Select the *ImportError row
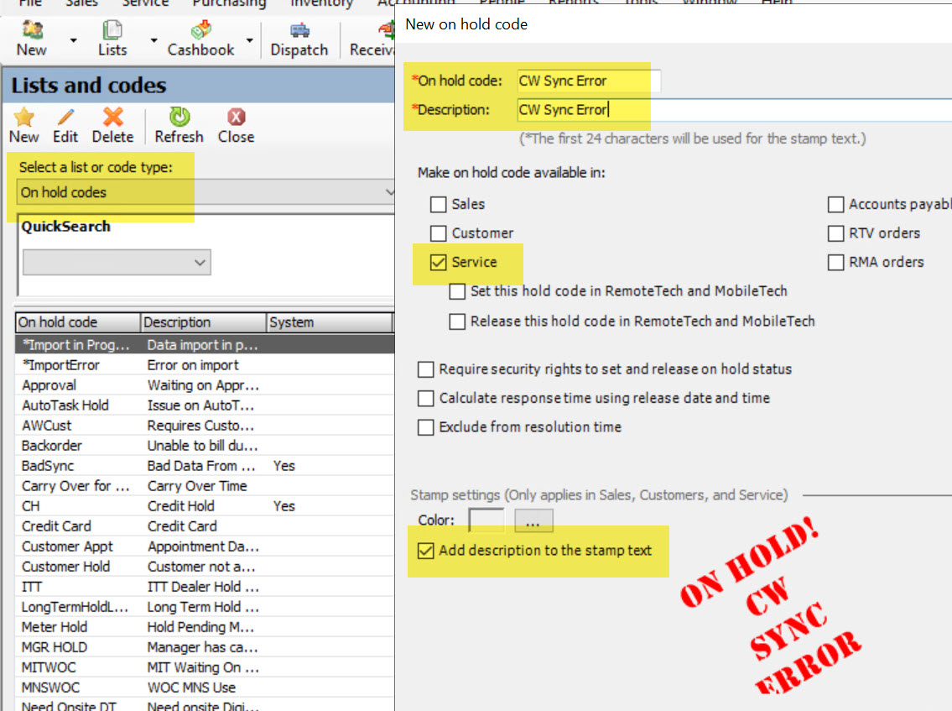This screenshot has height=711, width=952. pyautogui.click(x=205, y=365)
